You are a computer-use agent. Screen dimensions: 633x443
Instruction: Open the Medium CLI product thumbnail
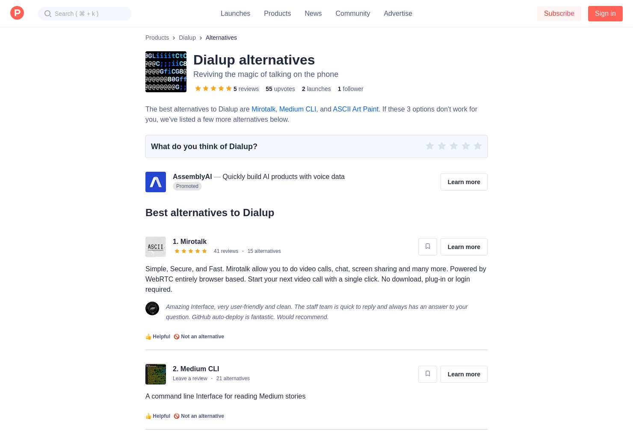[156, 374]
